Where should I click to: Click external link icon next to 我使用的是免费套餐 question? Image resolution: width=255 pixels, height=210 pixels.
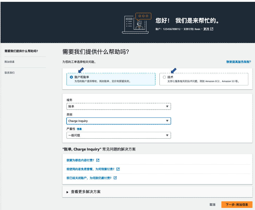pos(118,169)
